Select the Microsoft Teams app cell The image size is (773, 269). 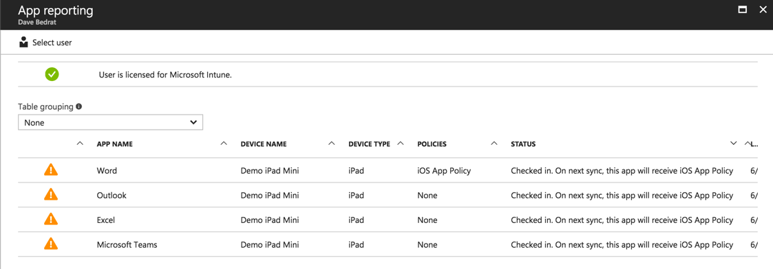pyautogui.click(x=127, y=244)
